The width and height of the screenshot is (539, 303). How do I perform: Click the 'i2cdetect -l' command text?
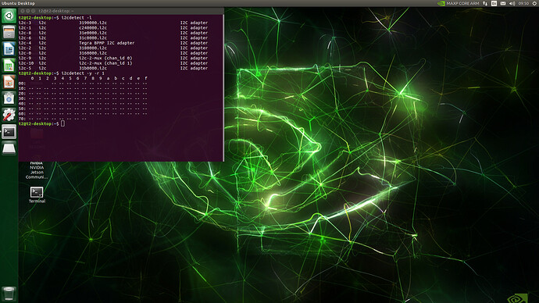point(77,17)
